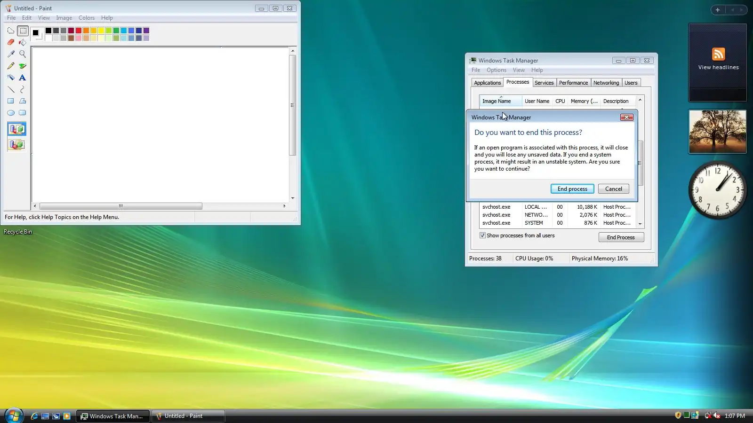This screenshot has width=753, height=423.
Task: Click the analog clock gadget
Action: point(718,189)
